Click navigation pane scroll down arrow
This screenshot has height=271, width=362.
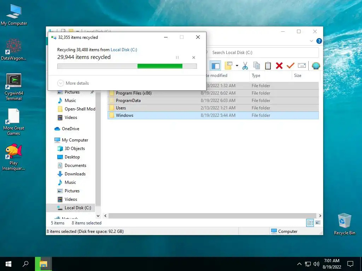point(98,216)
